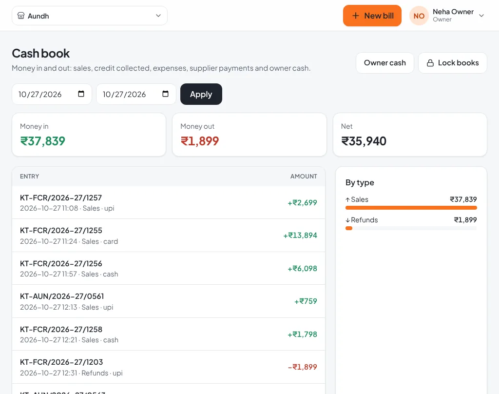
Task: Expand the Aundh store dropdown chevron
Action: 158,16
